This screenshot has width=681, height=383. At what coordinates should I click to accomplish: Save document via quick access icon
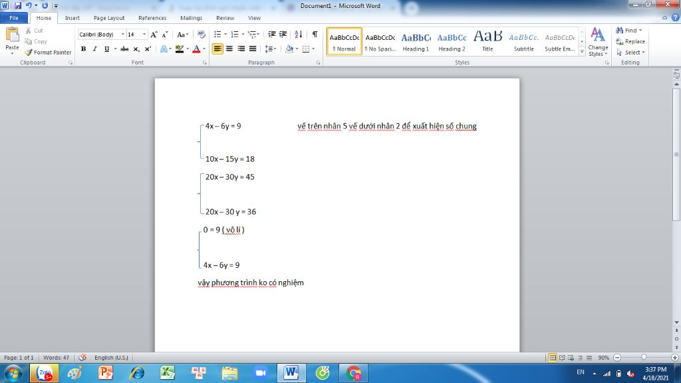[18, 5]
